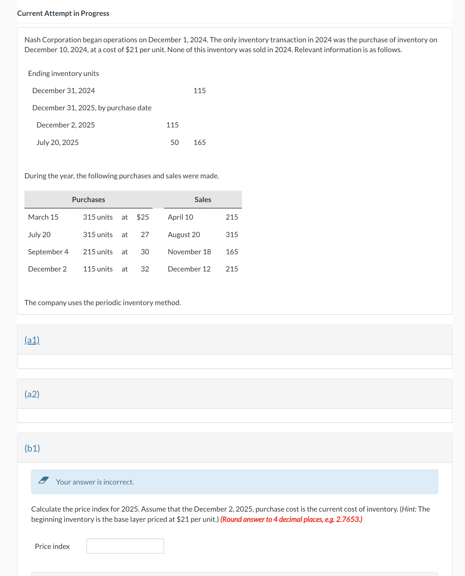The height and width of the screenshot is (576, 465).
Task: Click the 'Price index' label
Action: (52, 546)
